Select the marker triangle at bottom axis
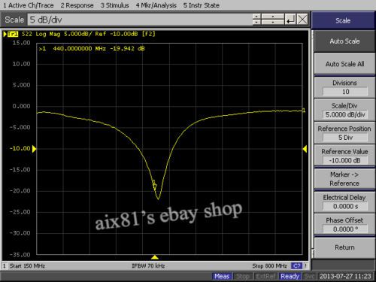This screenshot has width=376, height=282. pyautogui.click(x=155, y=257)
